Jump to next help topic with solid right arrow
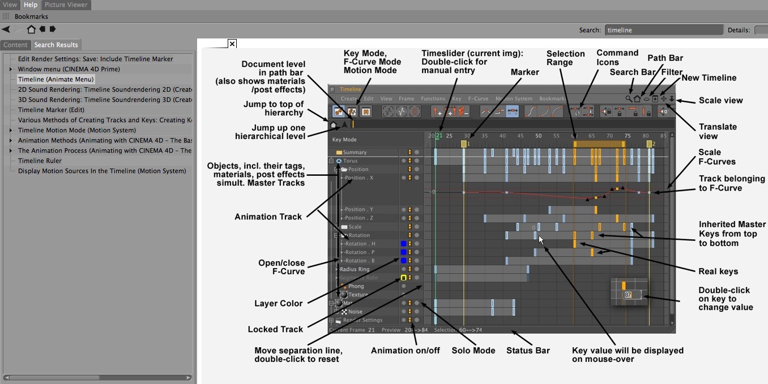Image resolution: width=768 pixels, height=384 pixels. tap(53, 29)
